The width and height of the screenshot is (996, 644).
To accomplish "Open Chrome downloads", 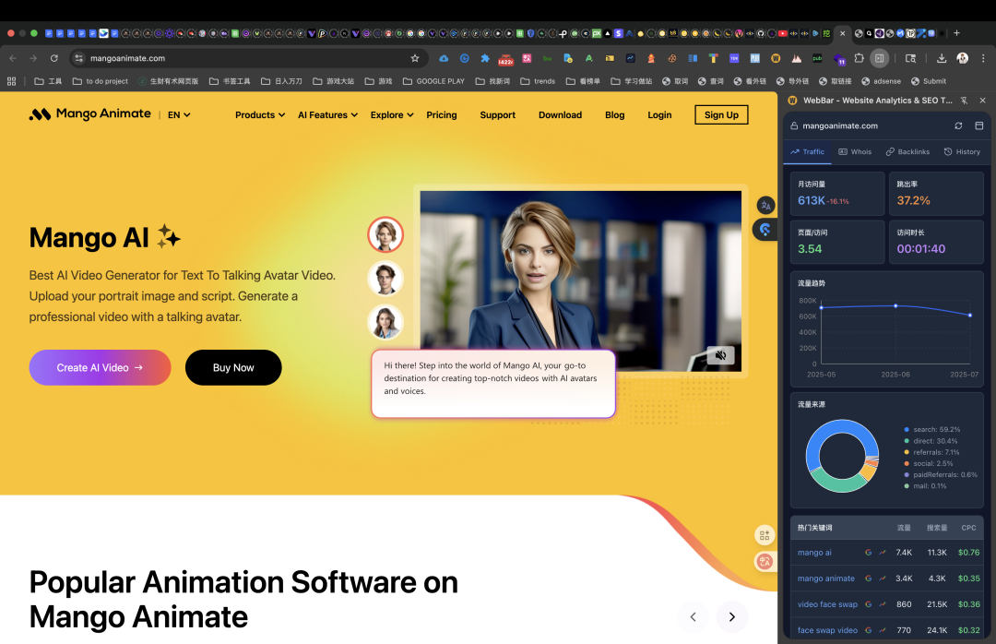I will click(942, 58).
